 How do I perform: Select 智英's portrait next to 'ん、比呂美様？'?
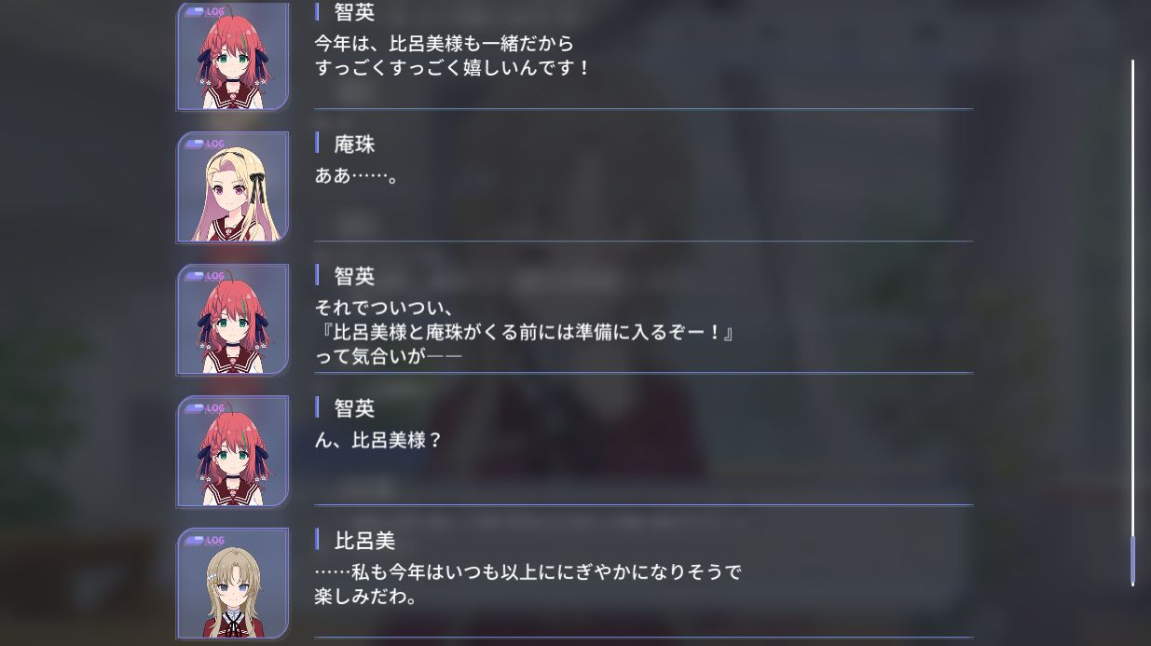(233, 451)
